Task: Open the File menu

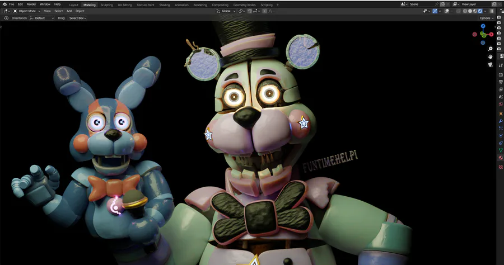Action: click(12, 4)
